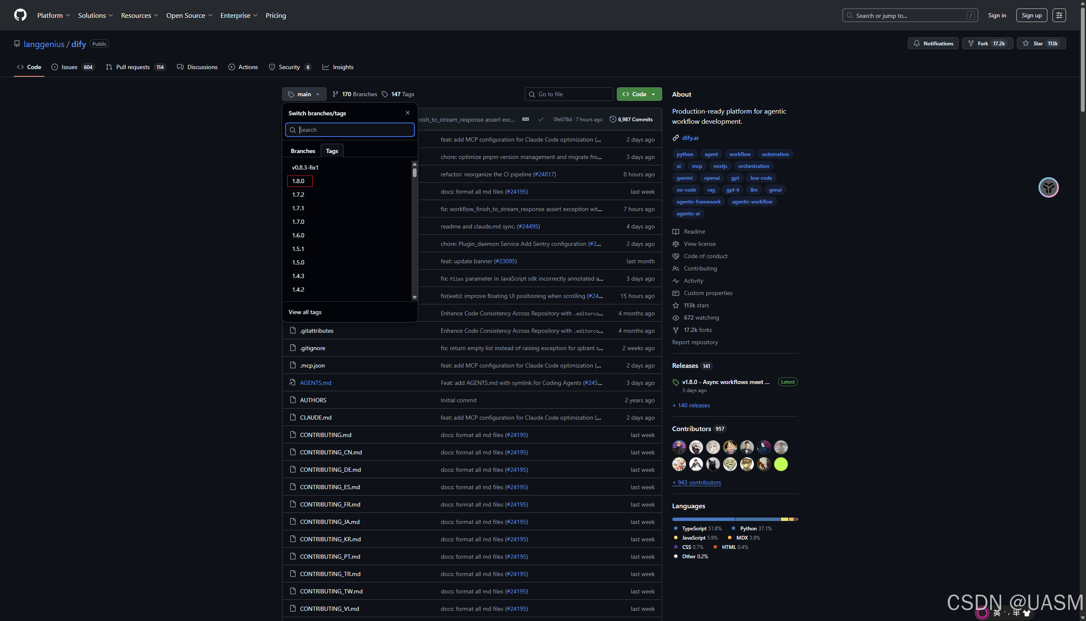Open the Discussions tab
This screenshot has width=1086, height=621.
tap(197, 67)
